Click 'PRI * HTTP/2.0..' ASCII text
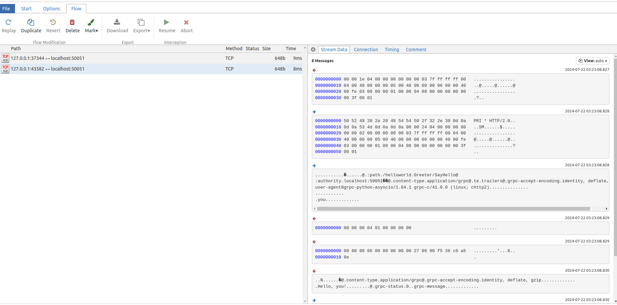The width and height of the screenshot is (617, 305). click(x=494, y=121)
